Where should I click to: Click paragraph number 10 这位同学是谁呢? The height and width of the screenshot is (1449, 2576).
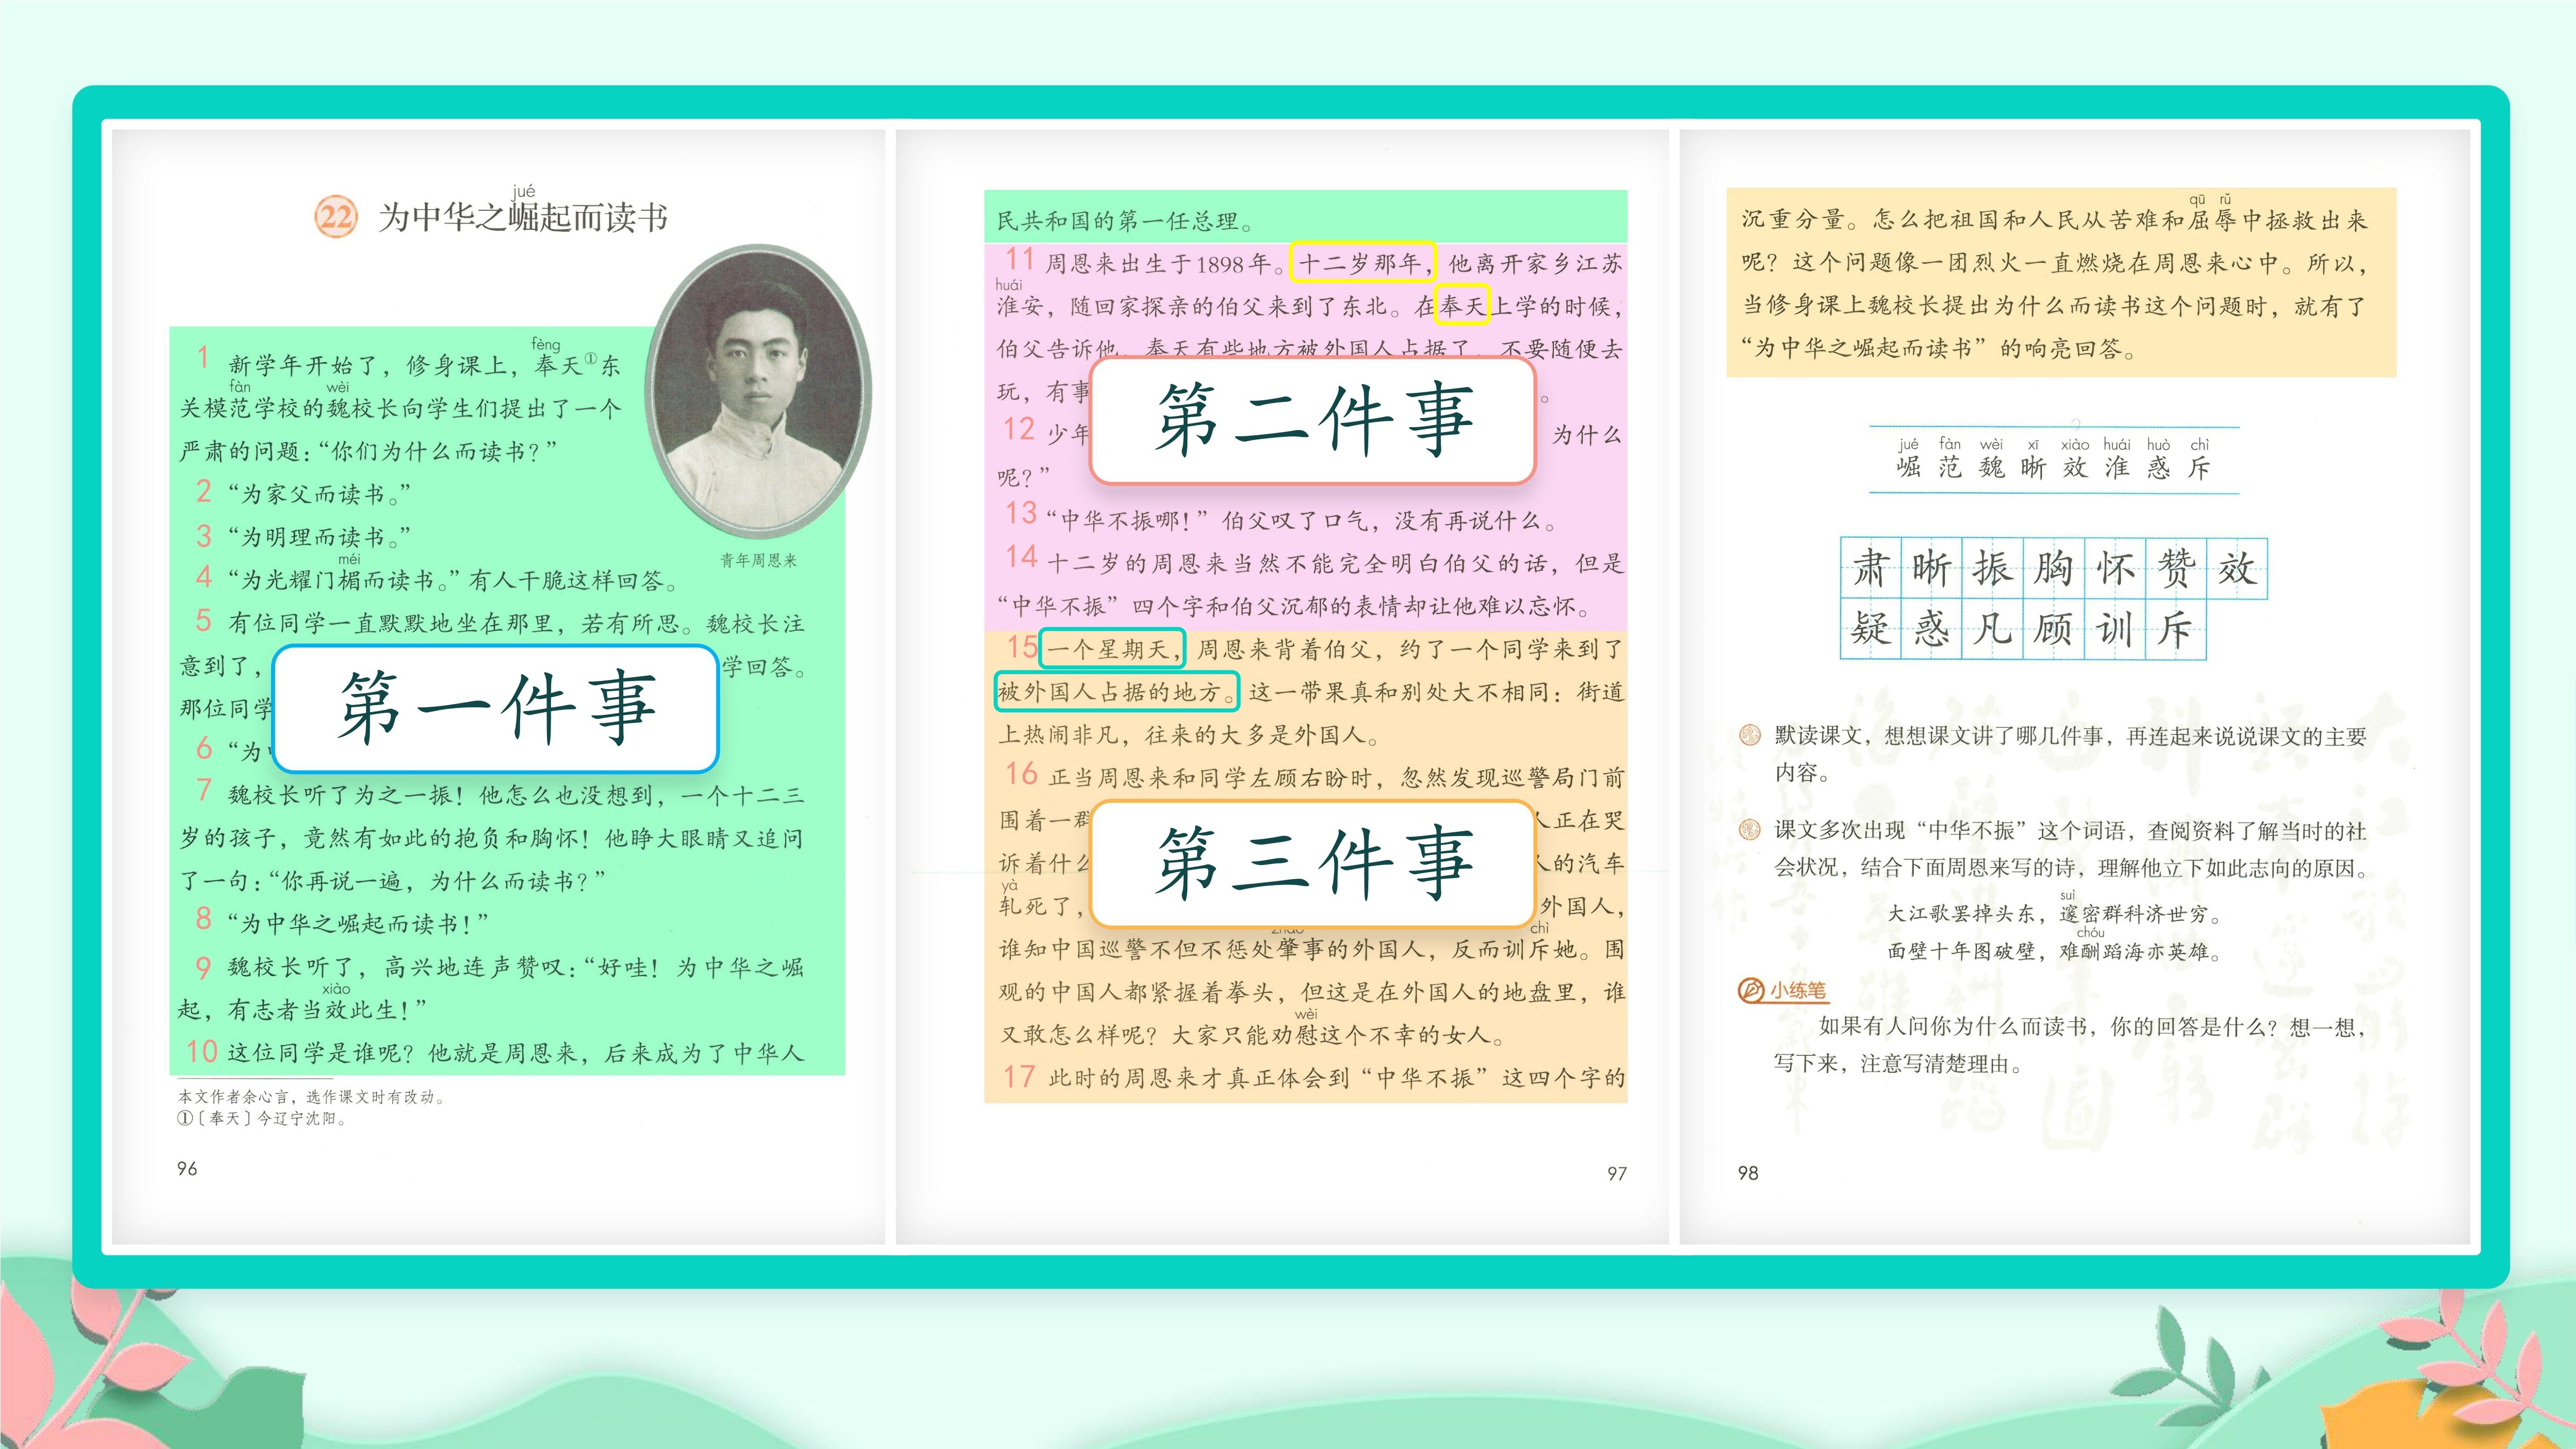click(x=202, y=1051)
